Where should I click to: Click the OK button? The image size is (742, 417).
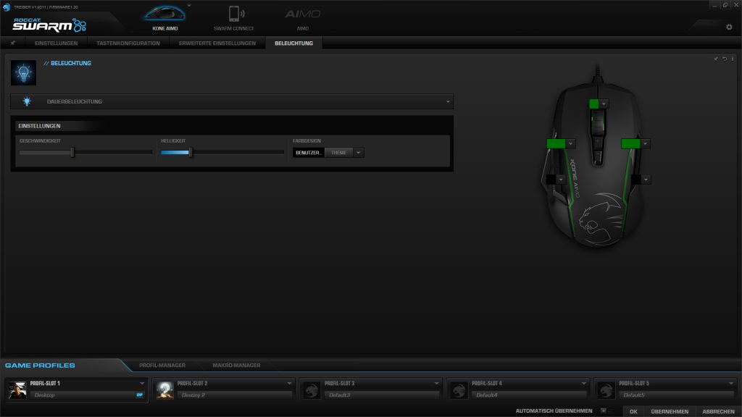click(x=633, y=411)
